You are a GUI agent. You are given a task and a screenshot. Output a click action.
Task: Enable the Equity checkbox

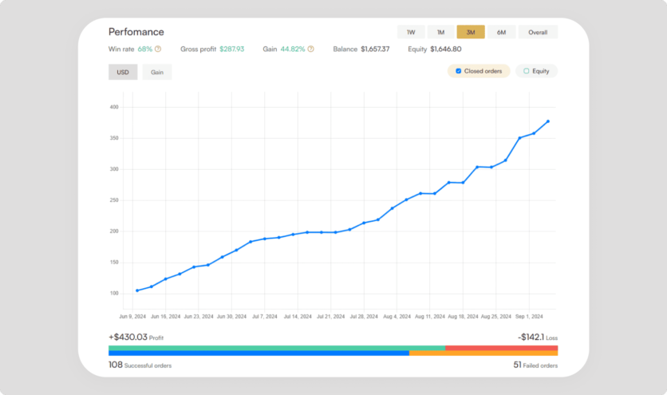527,71
